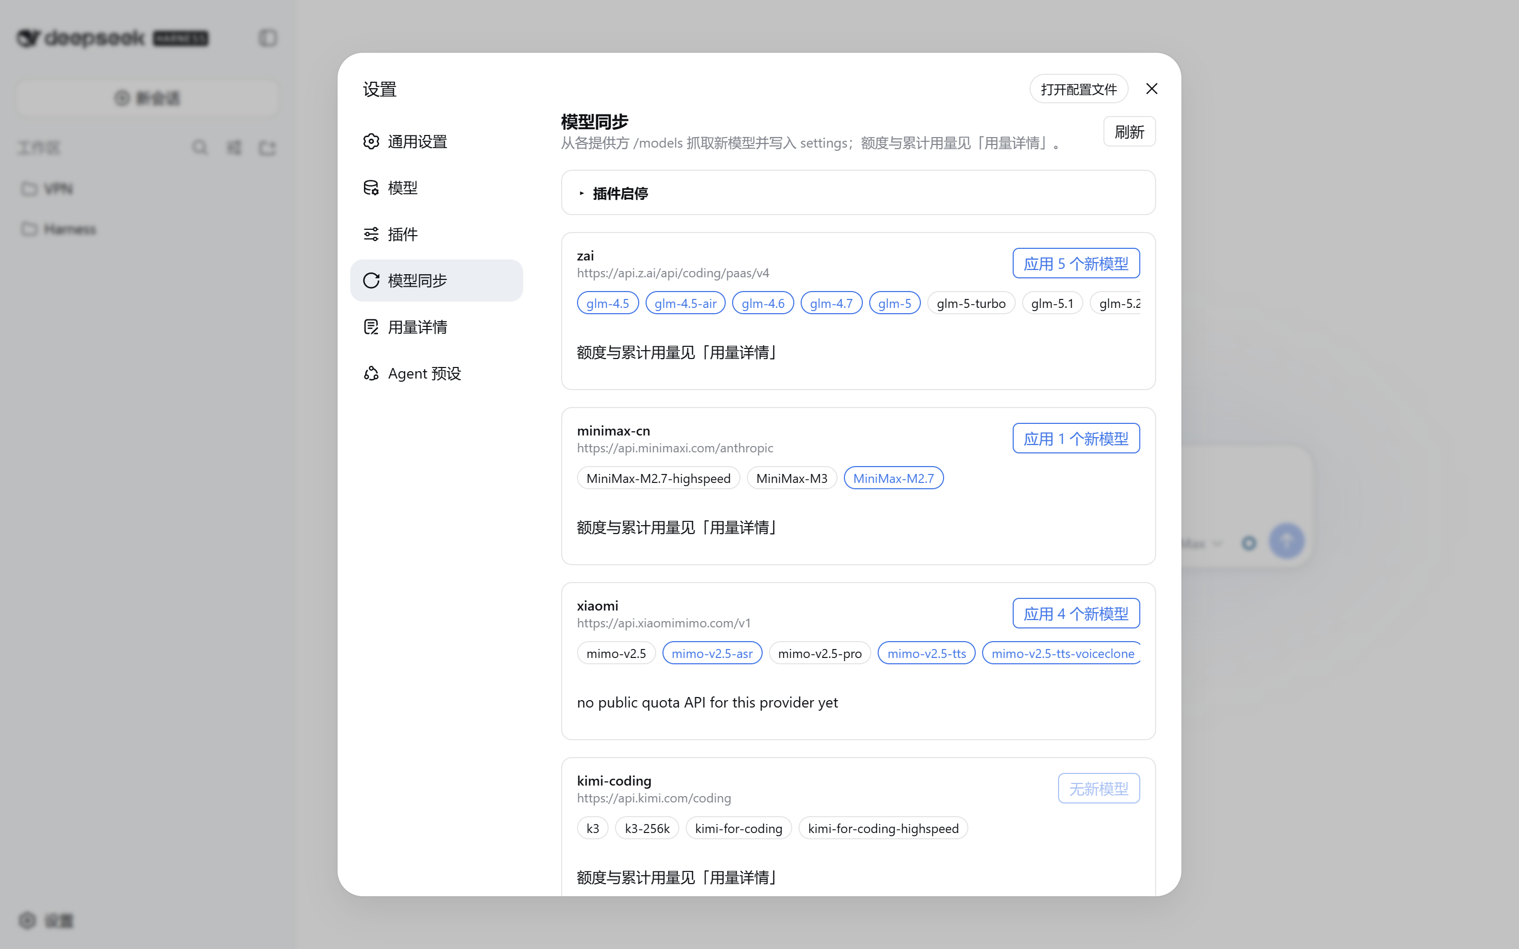
Task: Select the 模型同步 sidebar item
Action: click(x=437, y=280)
